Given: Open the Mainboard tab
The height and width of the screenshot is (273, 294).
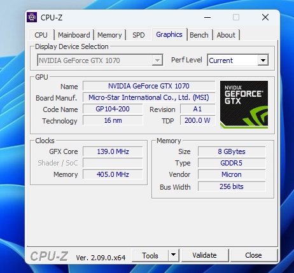Looking at the screenshot, I should point(74,35).
